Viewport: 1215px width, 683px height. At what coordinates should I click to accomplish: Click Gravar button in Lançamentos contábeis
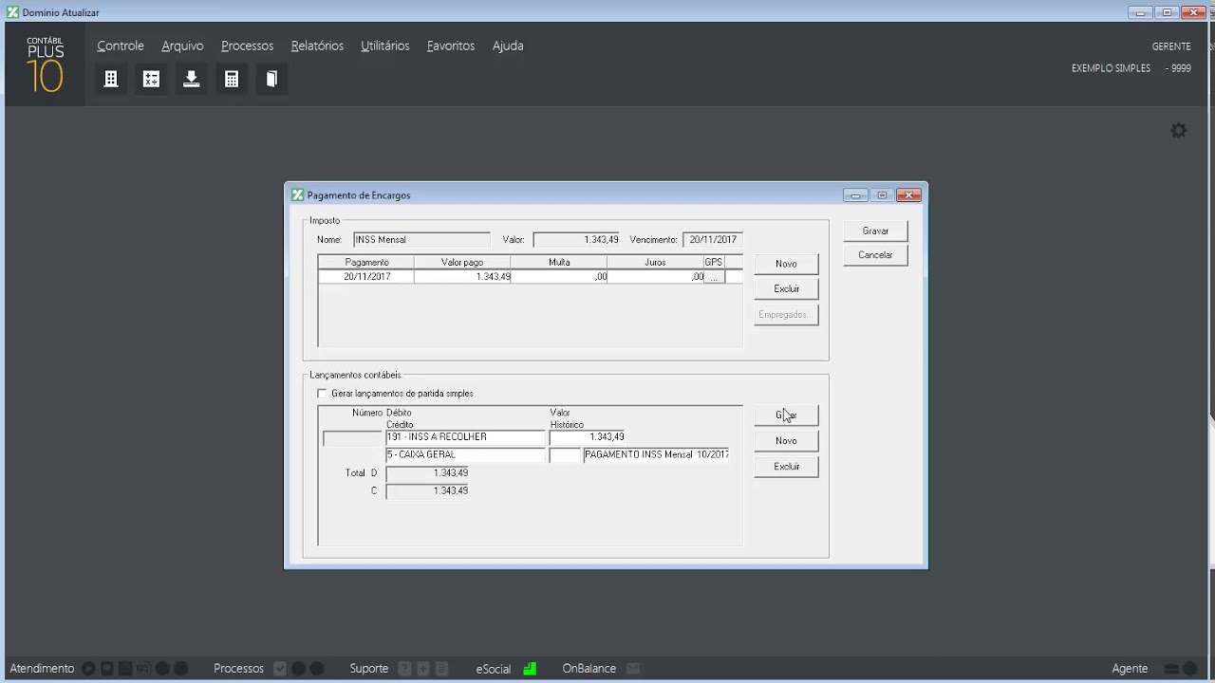(786, 415)
